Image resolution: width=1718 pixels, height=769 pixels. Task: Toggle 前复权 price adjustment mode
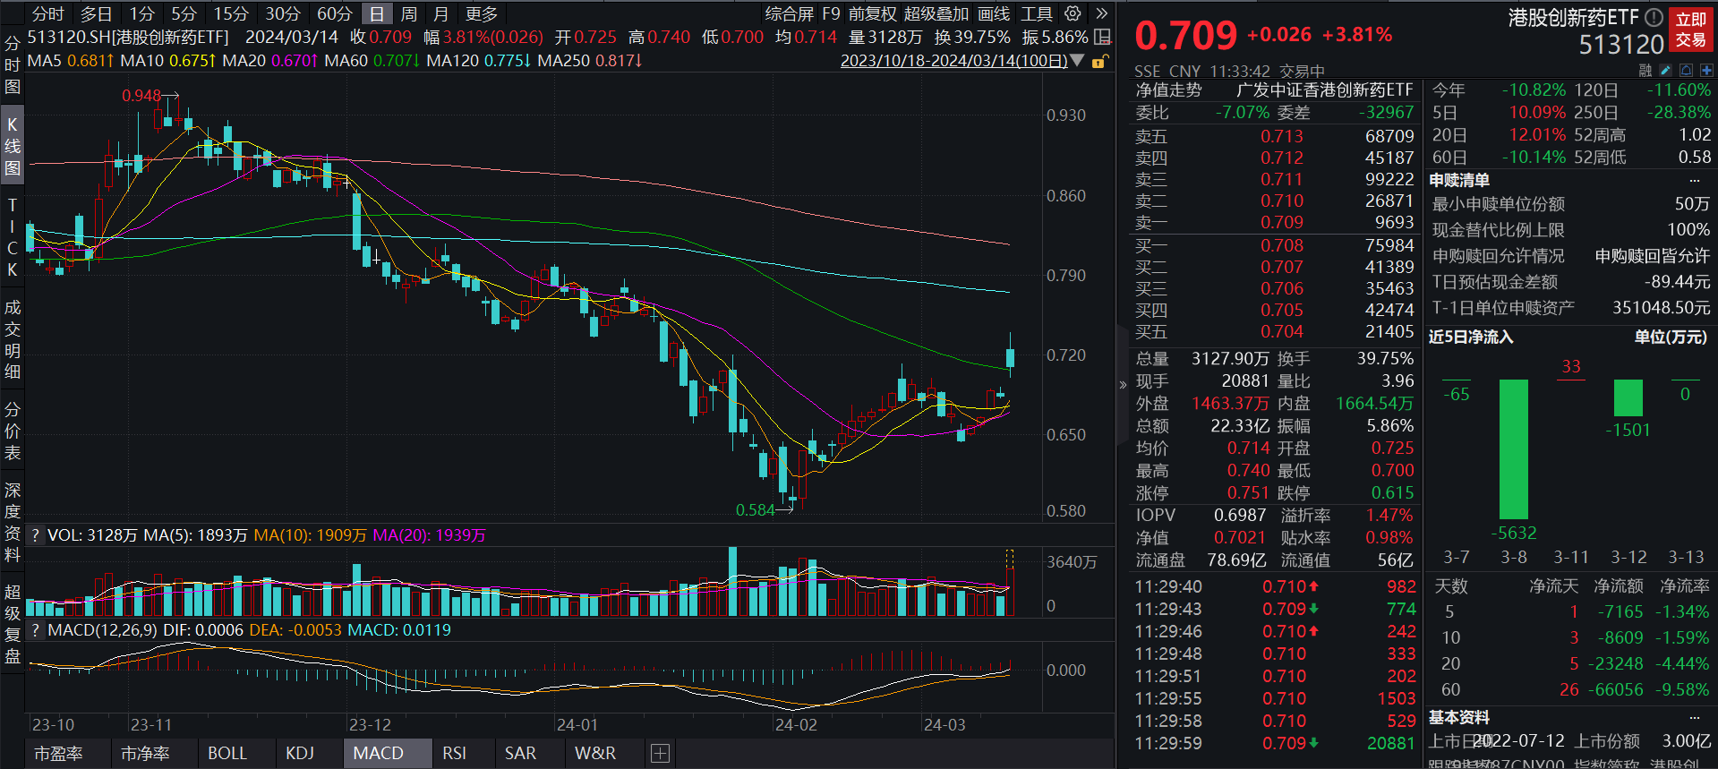872,13
